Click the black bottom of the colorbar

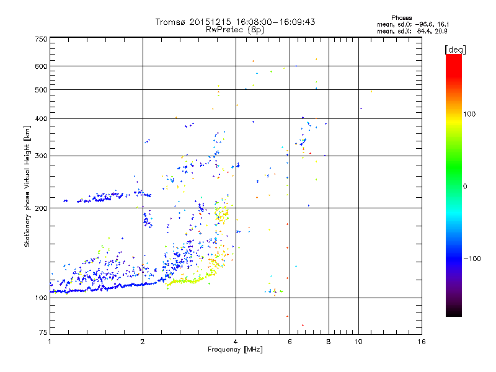coord(454,312)
